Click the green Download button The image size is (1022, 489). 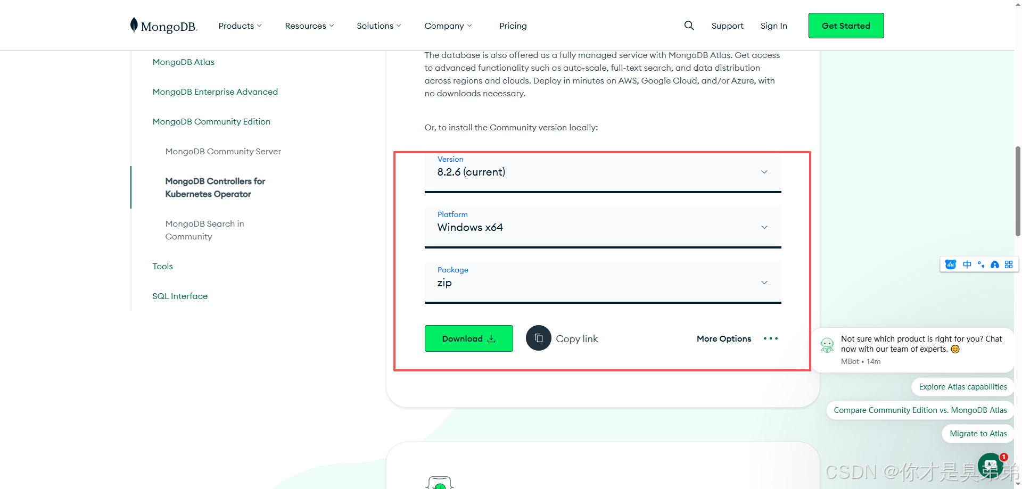click(x=469, y=338)
